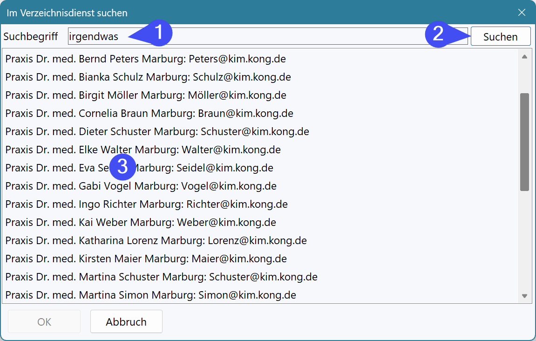Choose the Ingo Richter Marburg entry

pyautogui.click(x=146, y=205)
